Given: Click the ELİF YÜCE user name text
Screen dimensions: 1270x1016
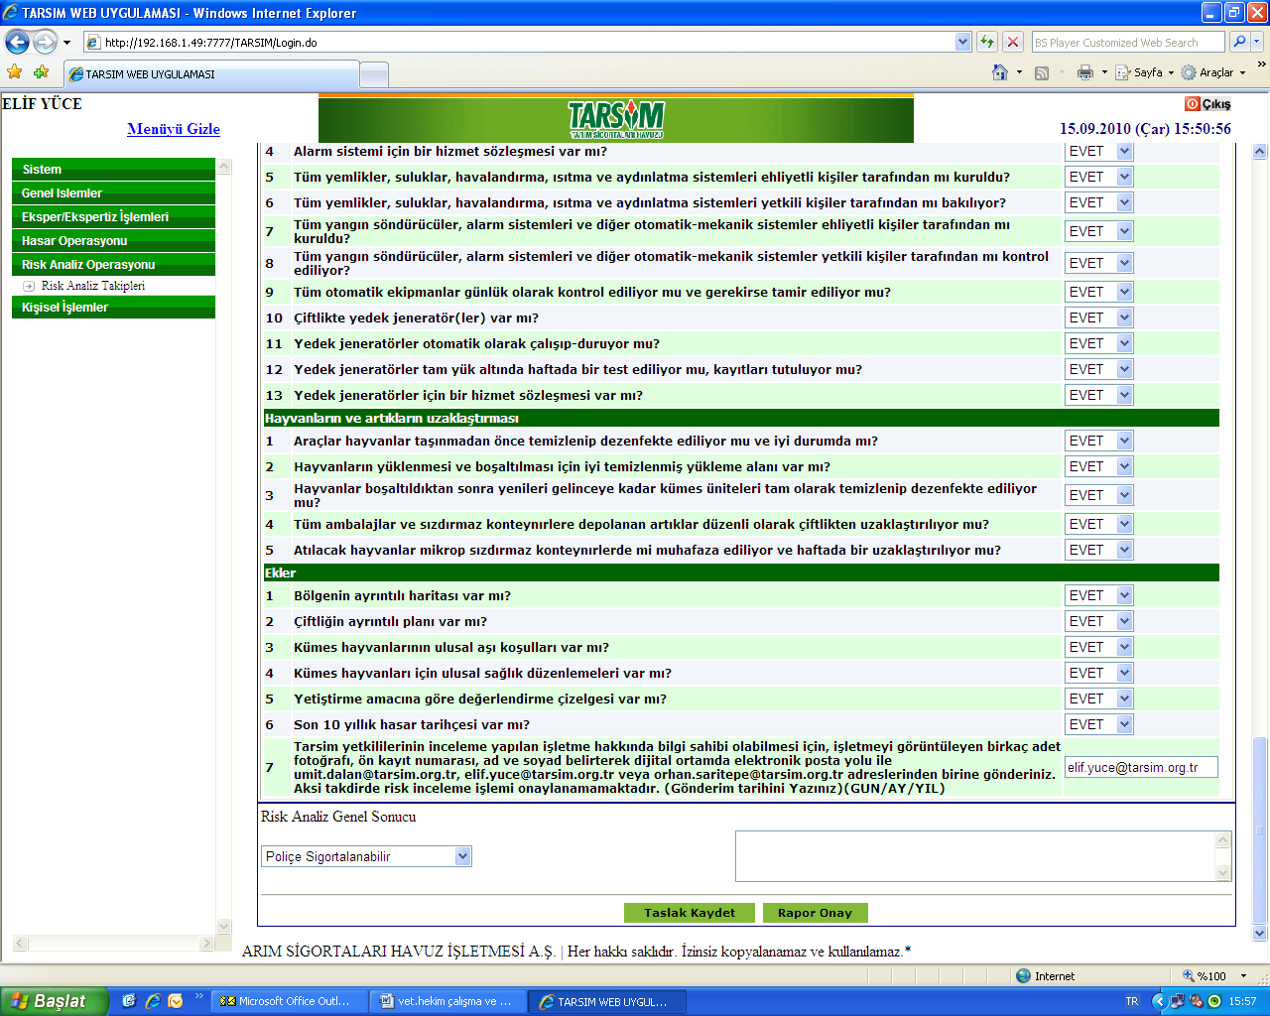Looking at the screenshot, I should [x=43, y=103].
